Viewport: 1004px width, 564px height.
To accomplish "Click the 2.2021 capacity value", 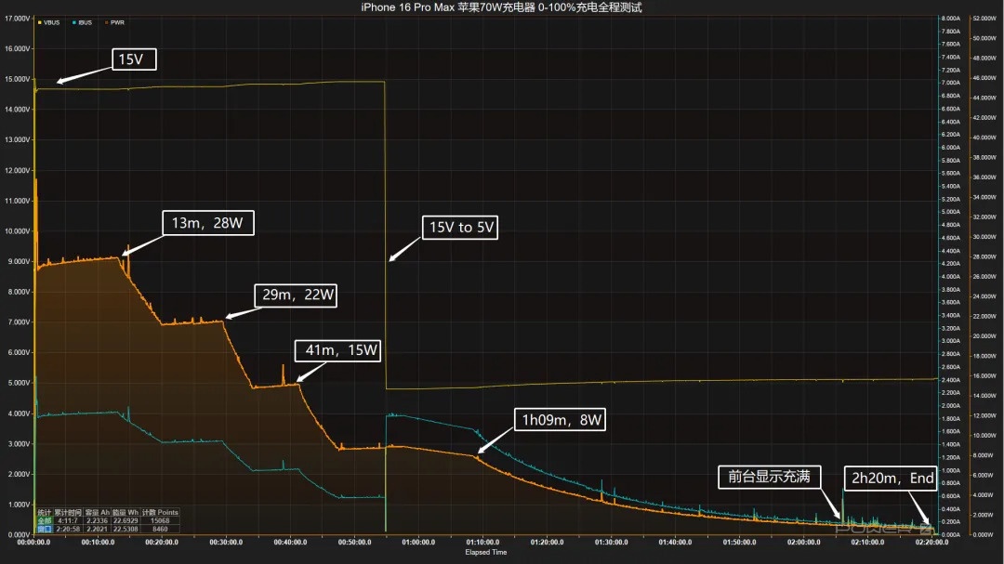I will point(98,529).
